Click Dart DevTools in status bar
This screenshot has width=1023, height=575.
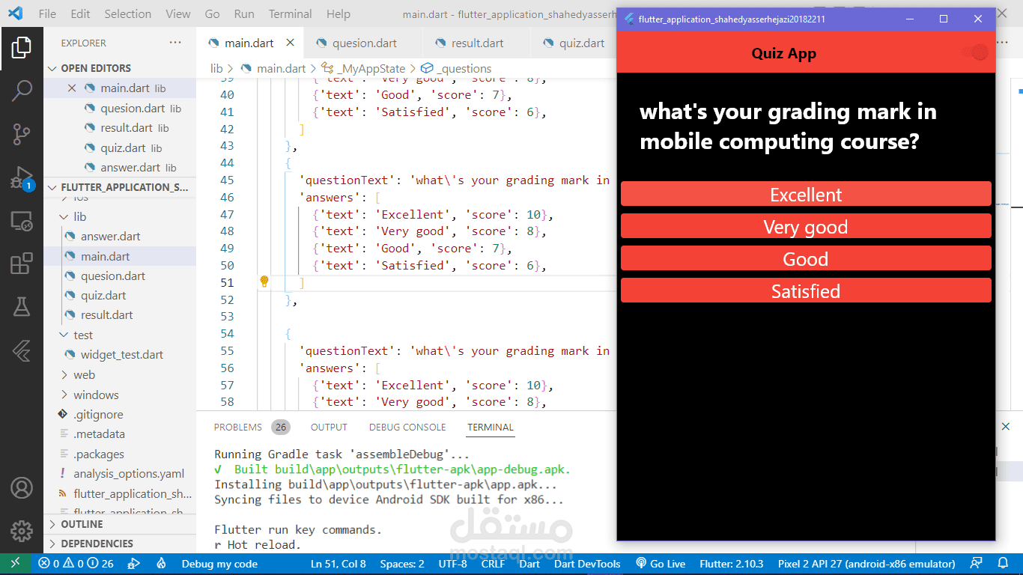[x=587, y=564]
